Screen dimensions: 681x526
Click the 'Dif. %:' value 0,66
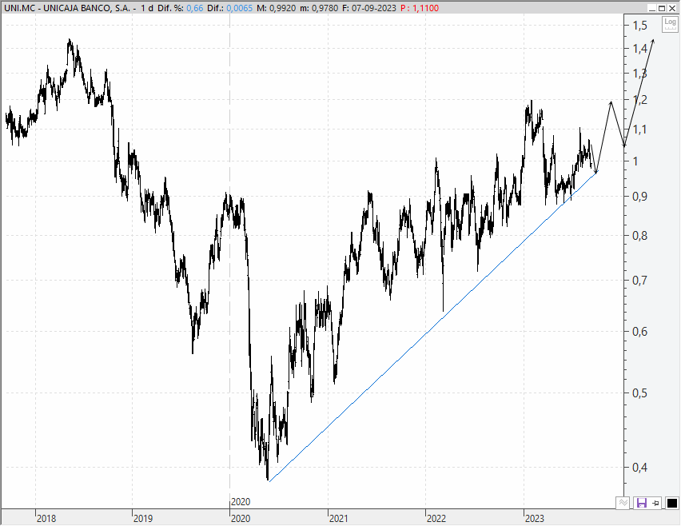pos(195,8)
